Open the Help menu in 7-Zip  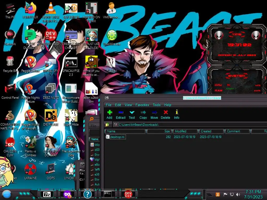pyautogui.click(x=168, y=105)
